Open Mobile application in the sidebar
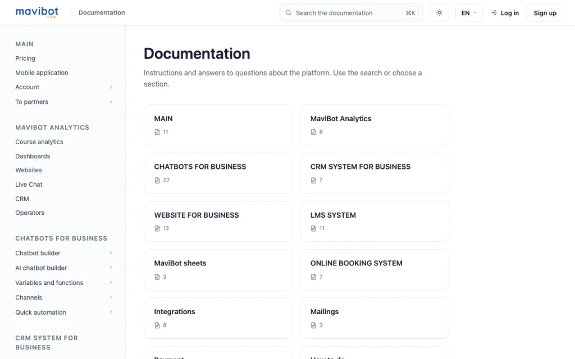575x359 pixels. click(x=42, y=72)
